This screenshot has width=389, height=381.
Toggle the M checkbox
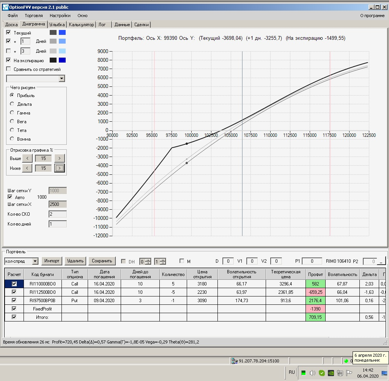pos(182,261)
